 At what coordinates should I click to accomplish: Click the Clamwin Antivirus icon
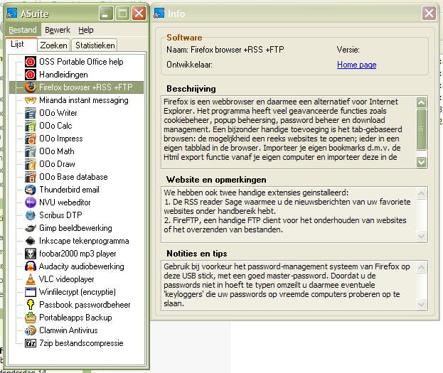tap(31, 330)
